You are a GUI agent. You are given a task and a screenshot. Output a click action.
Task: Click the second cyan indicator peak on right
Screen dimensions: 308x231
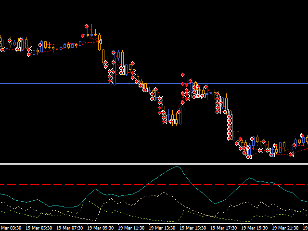pos(249,178)
